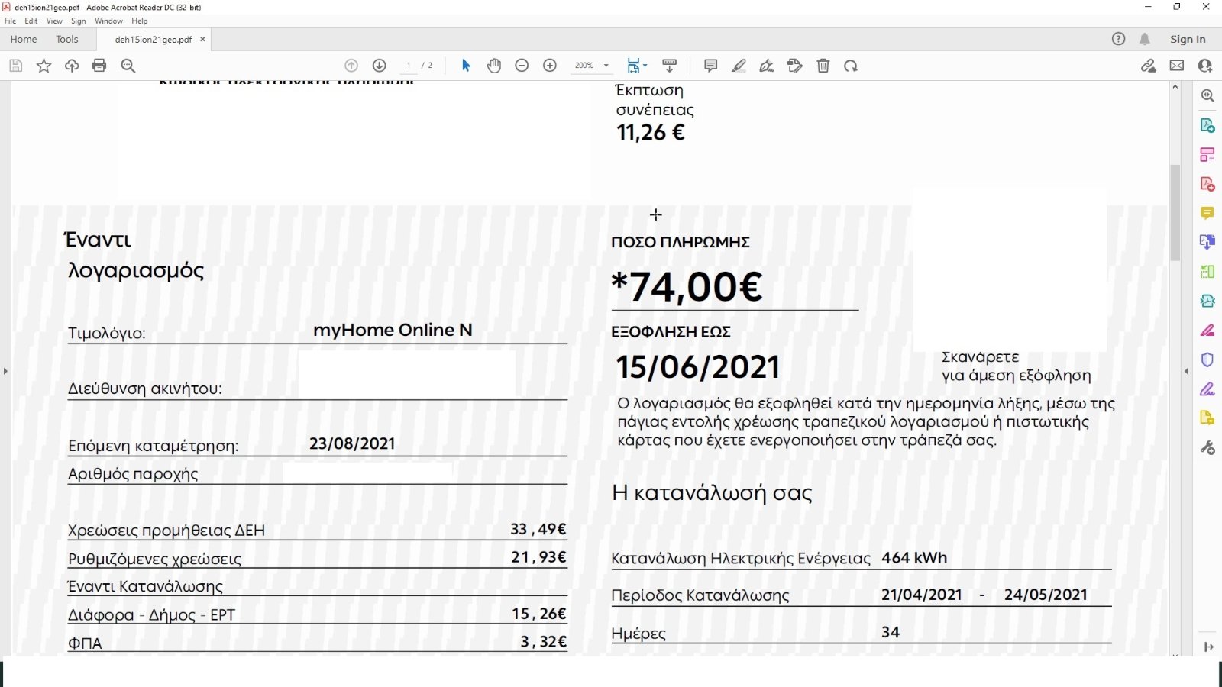Open the Edit menu
1222x687 pixels.
[x=31, y=21]
